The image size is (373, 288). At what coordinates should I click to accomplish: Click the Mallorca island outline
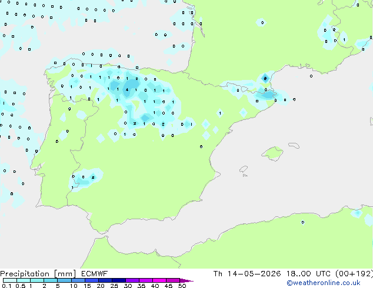point(272,153)
